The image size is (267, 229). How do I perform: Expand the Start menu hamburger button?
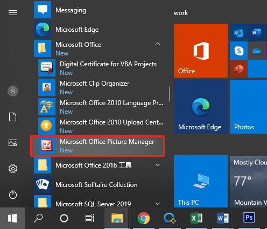coord(13,12)
